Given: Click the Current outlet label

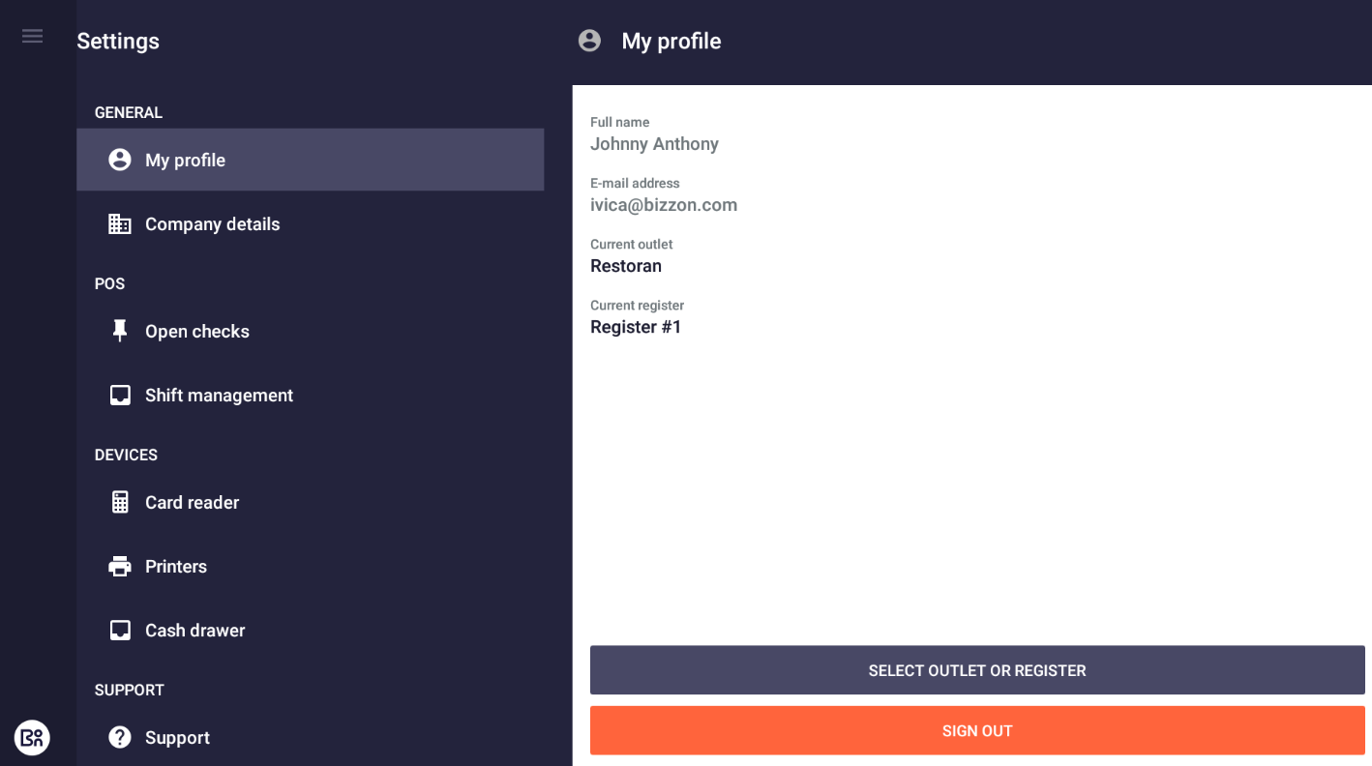Looking at the screenshot, I should [632, 244].
